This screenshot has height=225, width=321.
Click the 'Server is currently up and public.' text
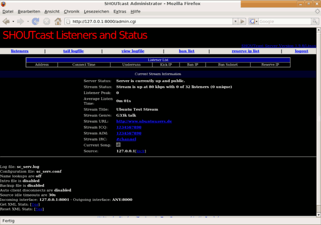150,81
